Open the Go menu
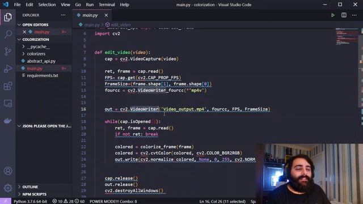Screen dimensions: 363x204 pyautogui.click(x=78, y=5)
